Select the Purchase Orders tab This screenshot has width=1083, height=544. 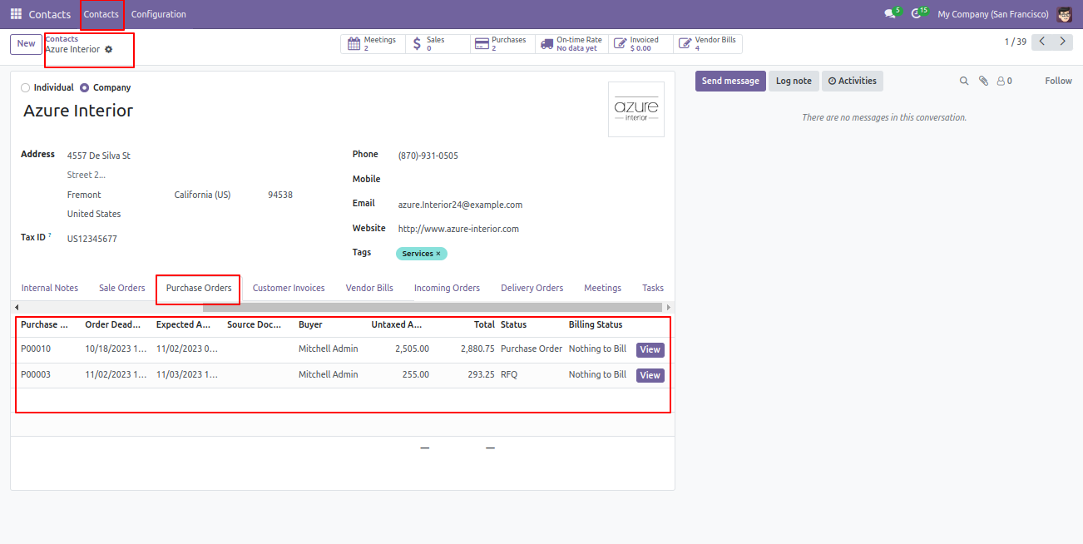(199, 288)
